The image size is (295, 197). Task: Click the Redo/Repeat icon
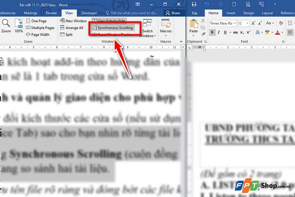[x=221, y=4]
